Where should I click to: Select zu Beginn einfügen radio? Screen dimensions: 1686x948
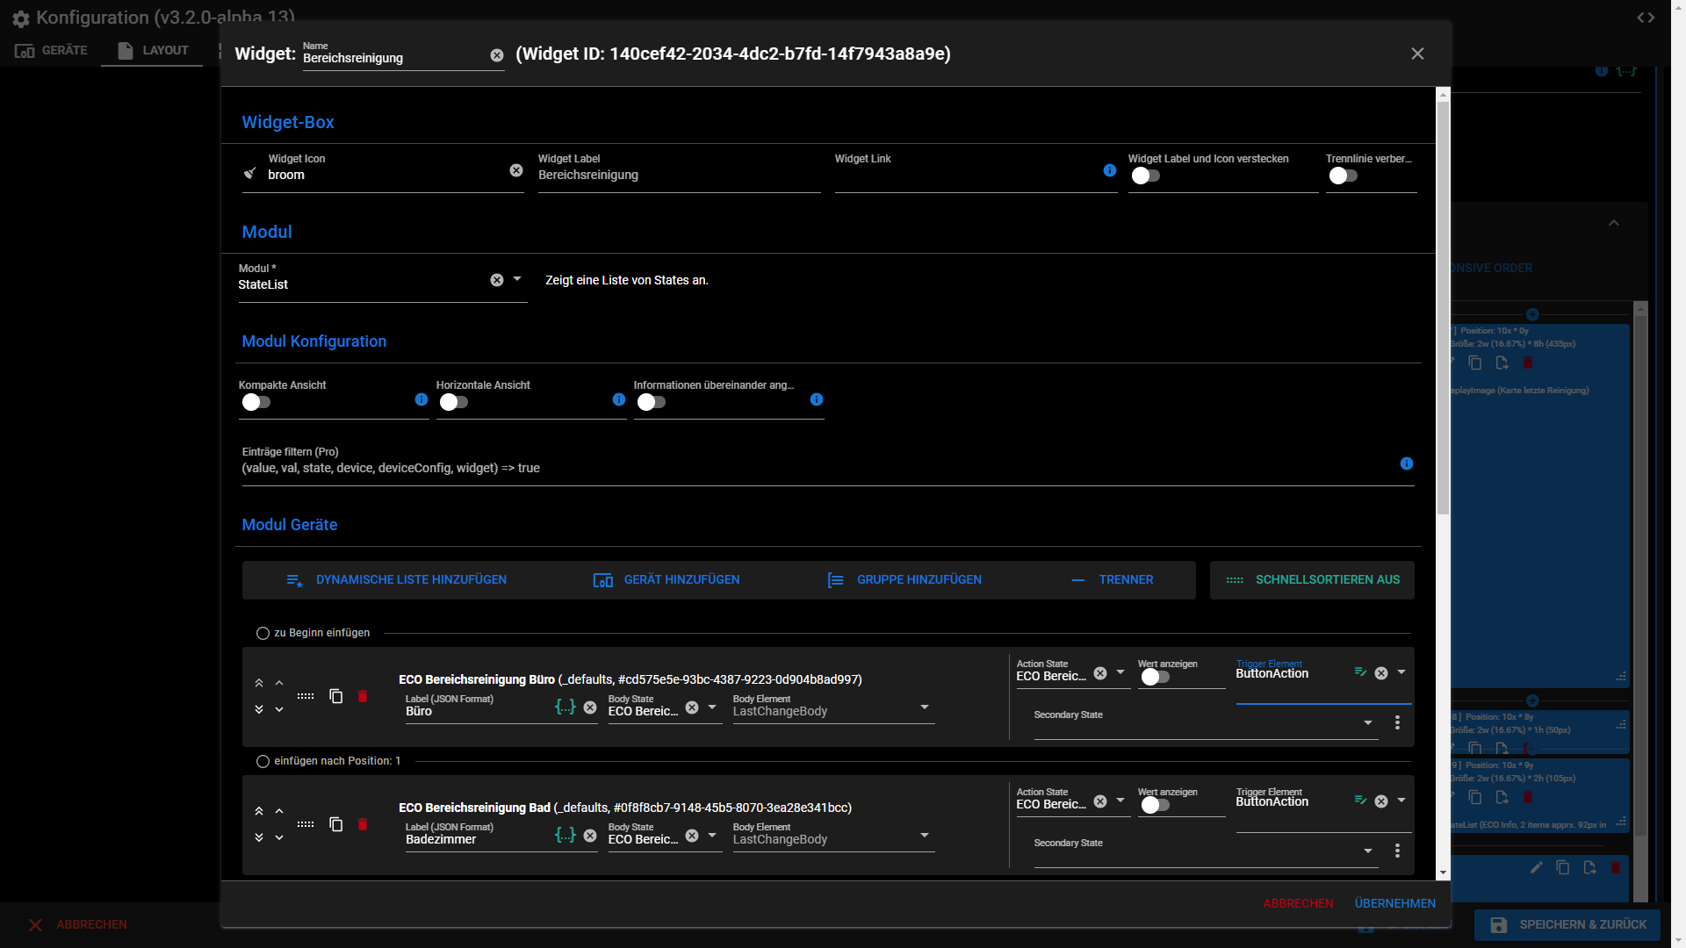(x=263, y=633)
